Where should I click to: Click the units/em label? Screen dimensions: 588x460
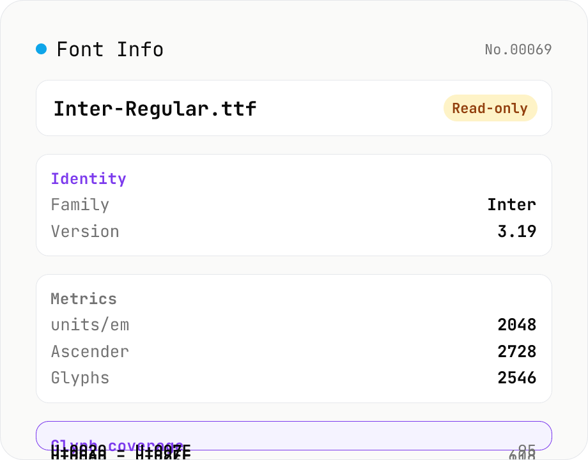coord(90,325)
